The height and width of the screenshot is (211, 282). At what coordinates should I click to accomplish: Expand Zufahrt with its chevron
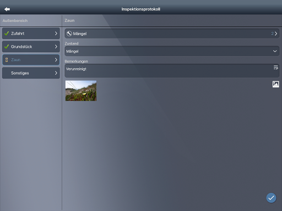pos(56,34)
